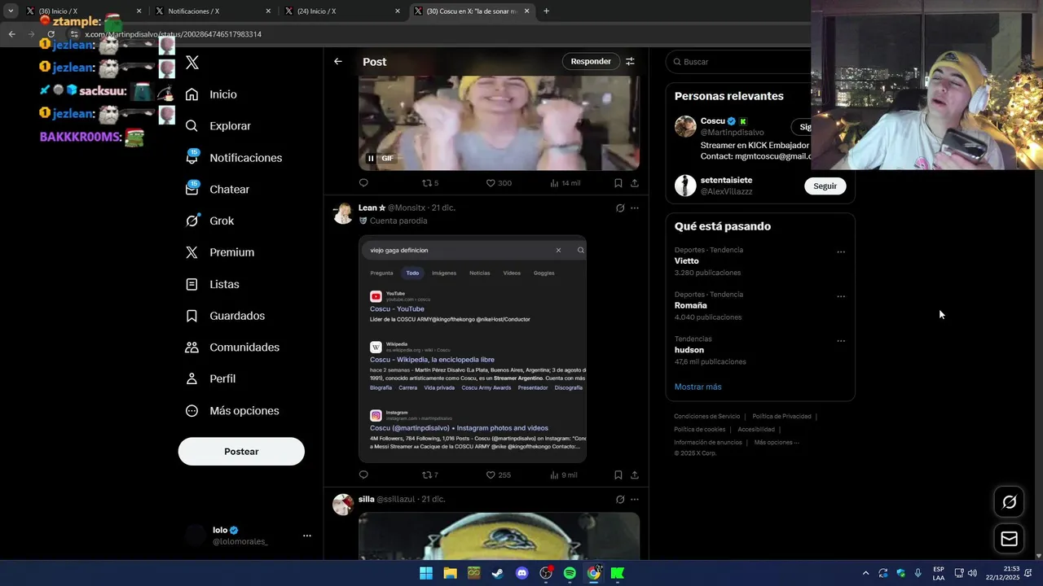1043x586 pixels.
Task: Open Grok explain icon on Lean's tweet
Action: pos(620,208)
